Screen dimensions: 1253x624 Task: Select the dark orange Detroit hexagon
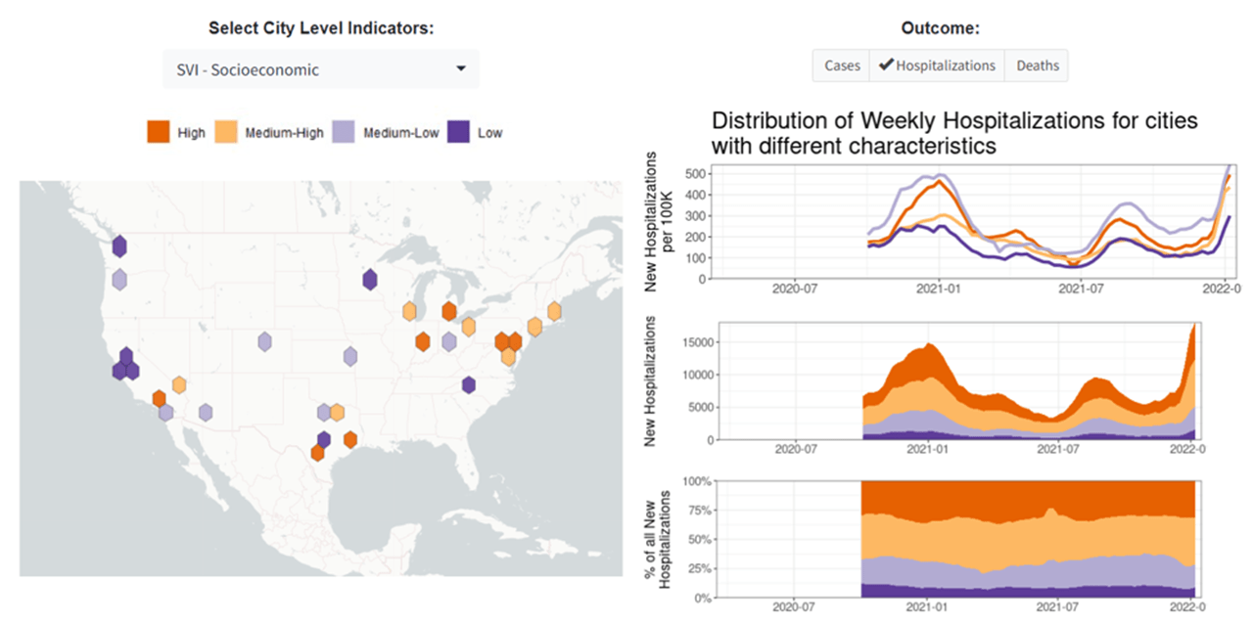(448, 312)
